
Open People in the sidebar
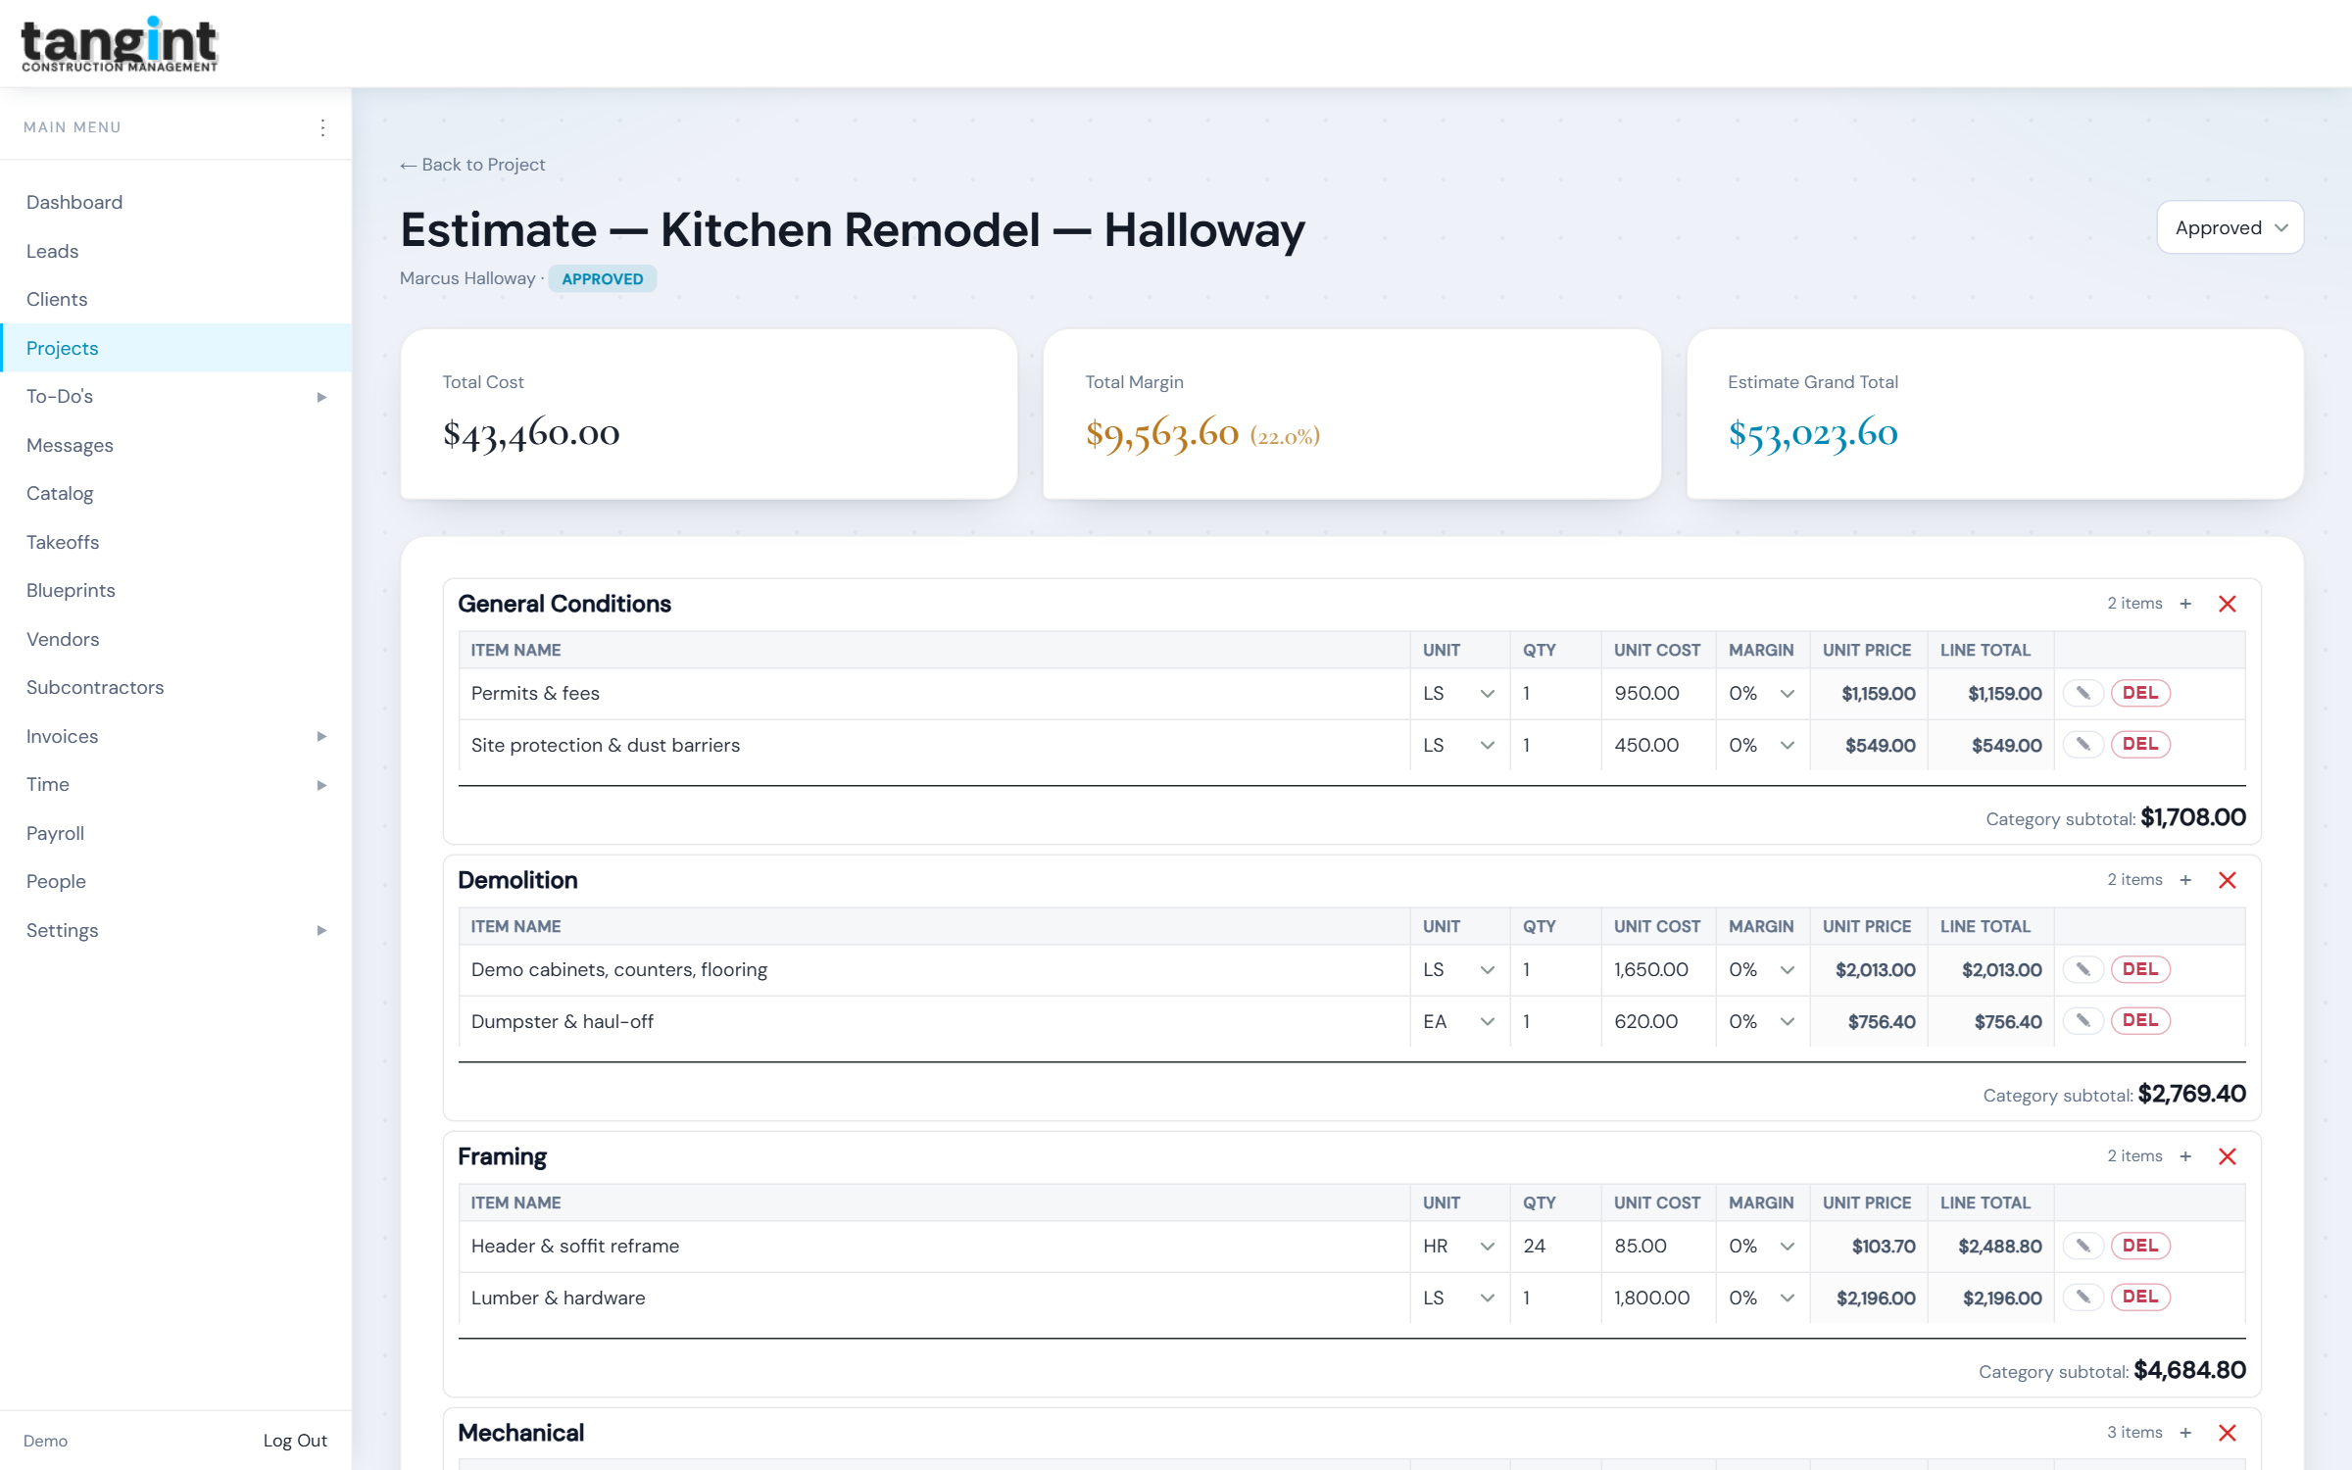[175, 881]
